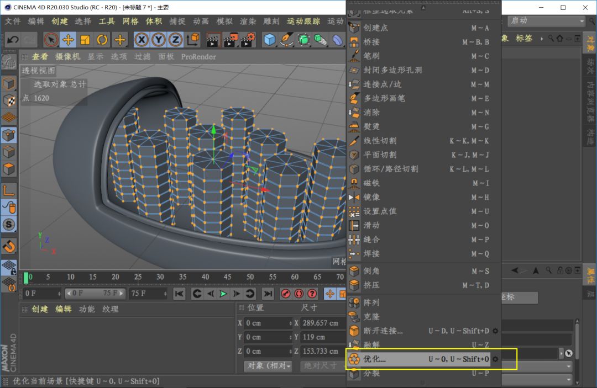
Task: Toggle the Y axis lock
Action: click(x=159, y=40)
